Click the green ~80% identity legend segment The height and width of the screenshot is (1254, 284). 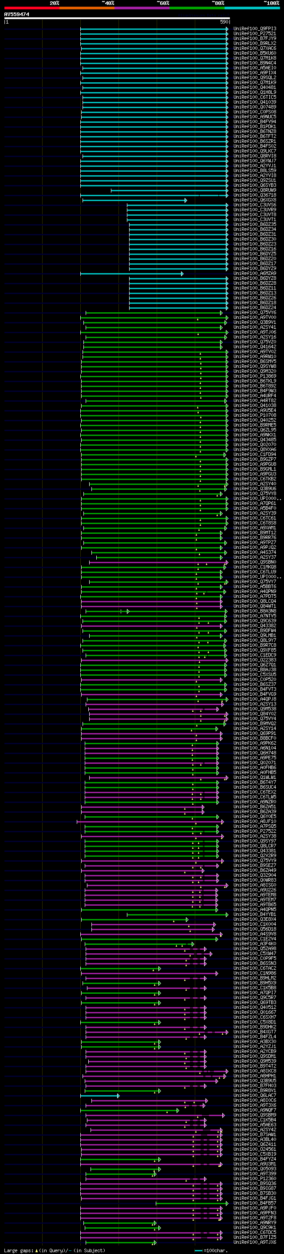coord(197,8)
